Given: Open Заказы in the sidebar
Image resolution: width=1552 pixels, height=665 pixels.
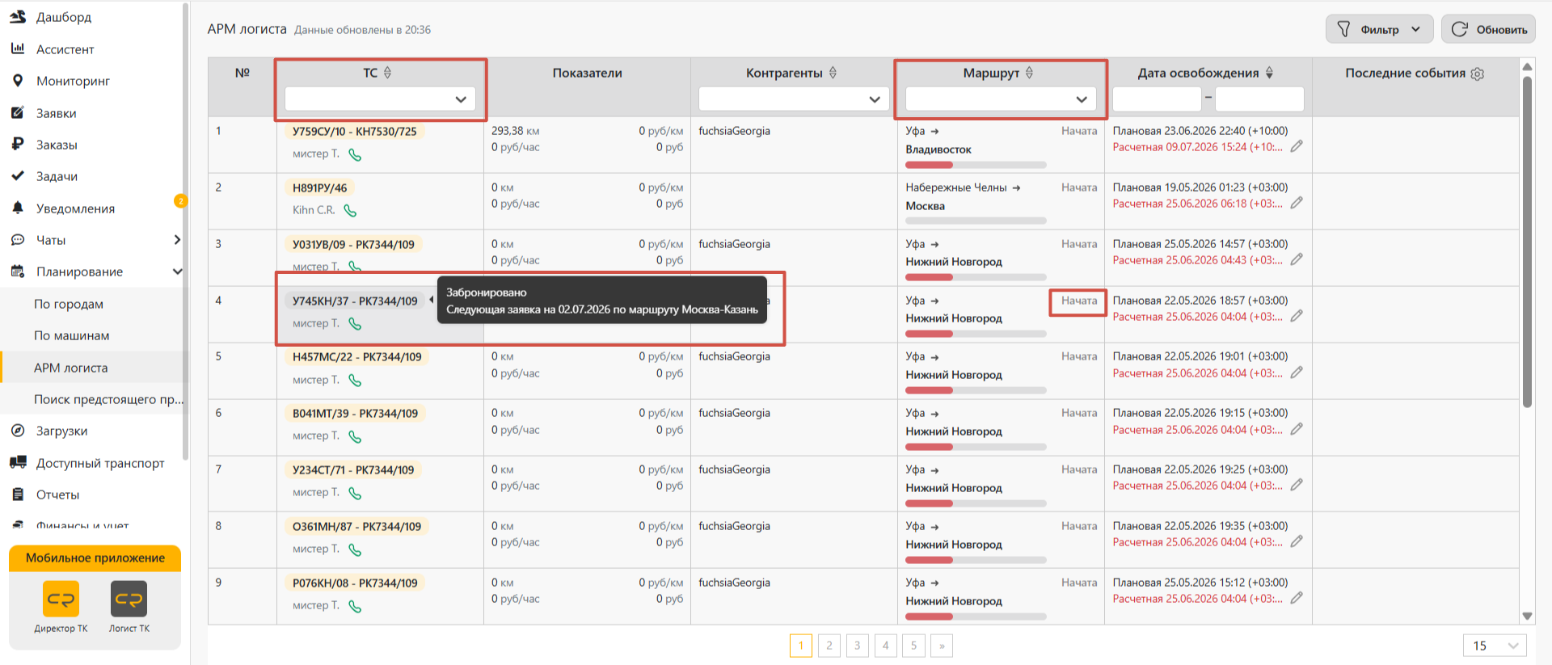Looking at the screenshot, I should [x=57, y=145].
